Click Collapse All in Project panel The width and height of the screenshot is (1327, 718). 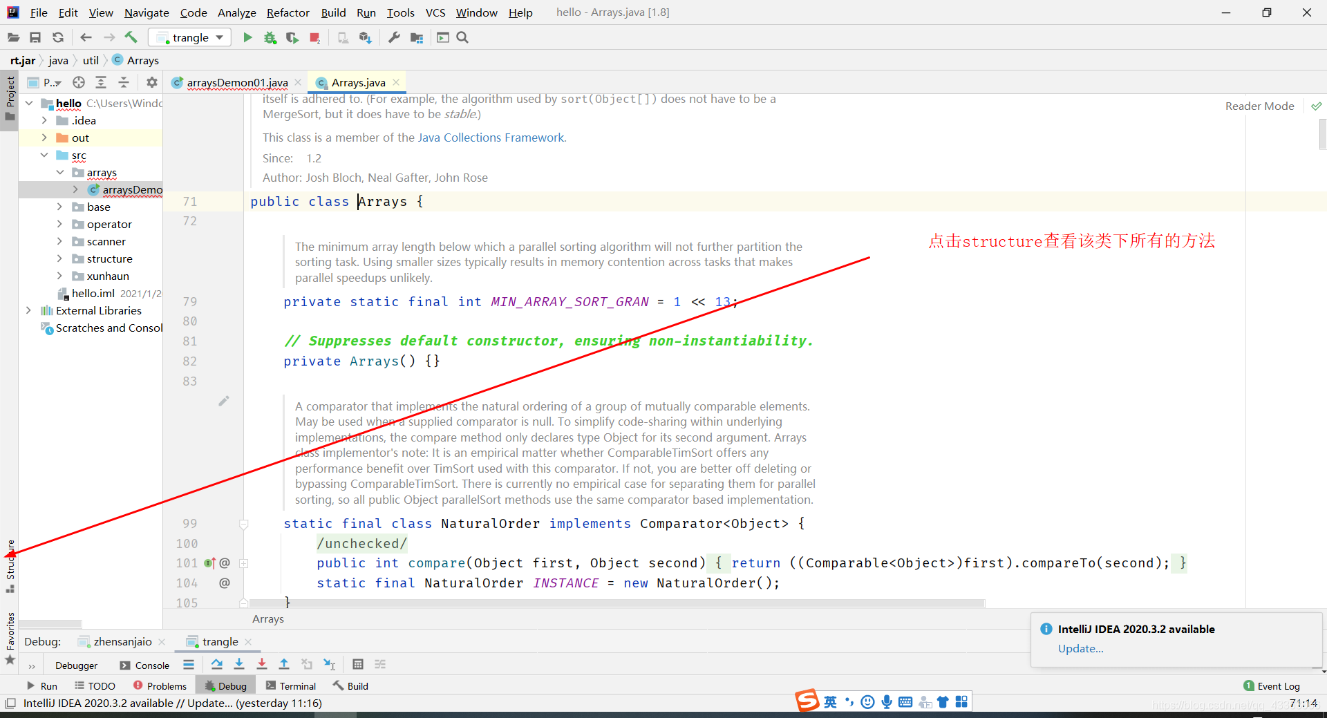[124, 82]
